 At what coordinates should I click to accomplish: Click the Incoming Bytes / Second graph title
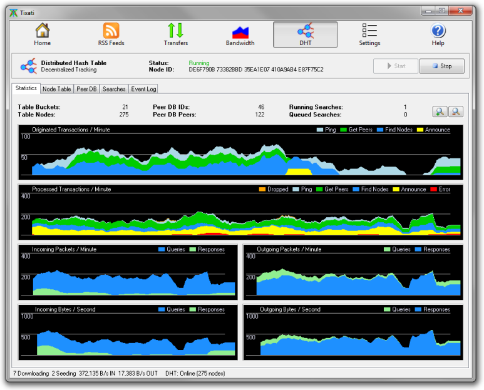pos(65,309)
